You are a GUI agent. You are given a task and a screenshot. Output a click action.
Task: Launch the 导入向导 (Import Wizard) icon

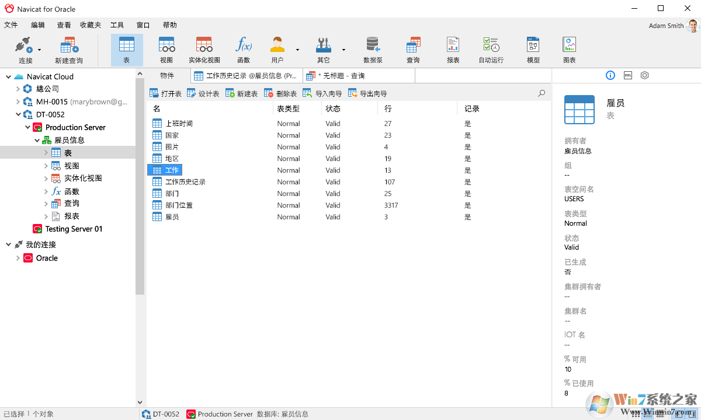[321, 93]
